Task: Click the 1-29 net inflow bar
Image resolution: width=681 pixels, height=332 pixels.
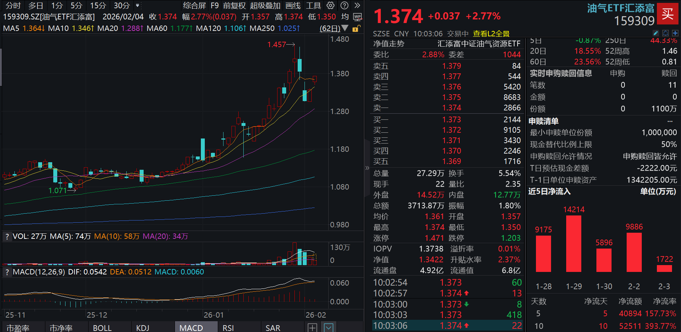Action: coord(573,244)
